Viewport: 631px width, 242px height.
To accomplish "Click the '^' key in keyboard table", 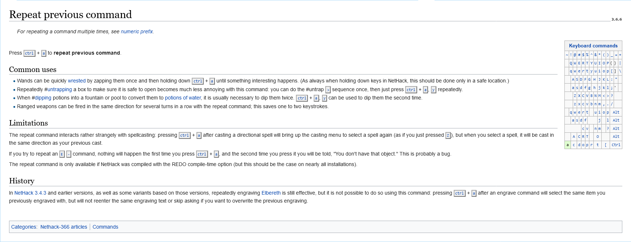I will coord(592,55).
